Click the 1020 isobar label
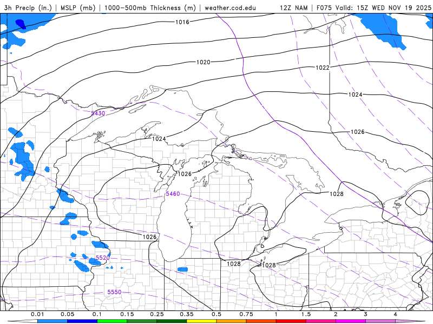The width and height of the screenshot is (433, 324). click(204, 62)
